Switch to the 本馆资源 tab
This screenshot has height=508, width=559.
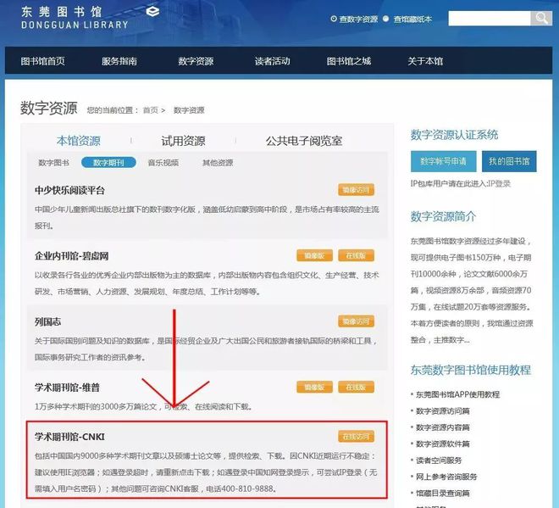(79, 141)
